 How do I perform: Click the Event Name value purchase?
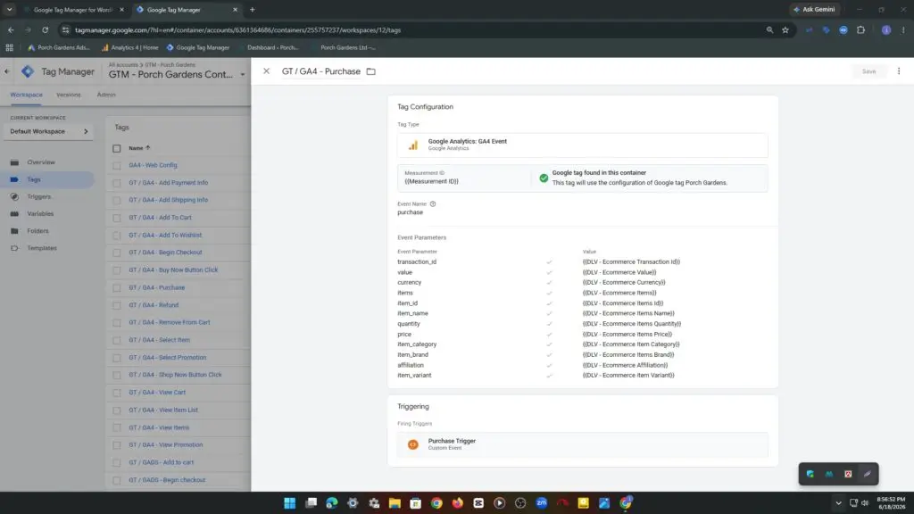(x=411, y=212)
